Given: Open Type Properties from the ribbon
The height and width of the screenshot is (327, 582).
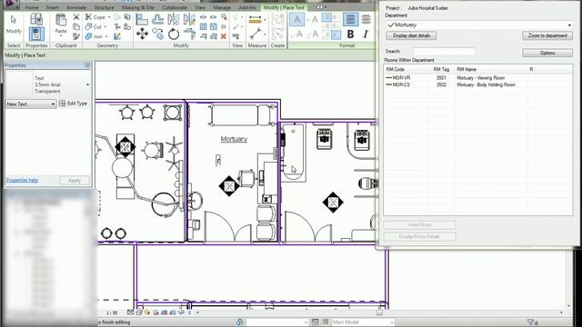Looking at the screenshot, I should (36, 19).
